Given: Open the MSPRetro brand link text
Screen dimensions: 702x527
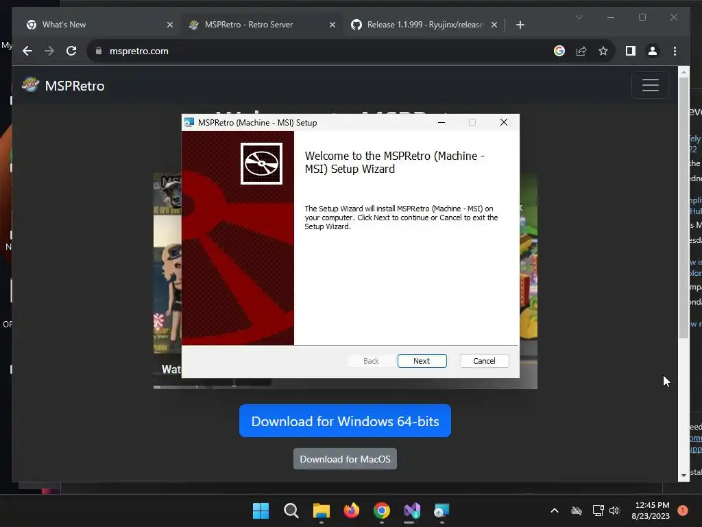Looking at the screenshot, I should [x=75, y=86].
